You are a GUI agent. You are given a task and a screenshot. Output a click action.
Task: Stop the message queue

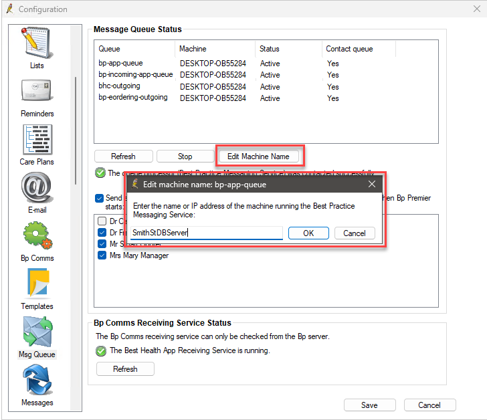coord(185,156)
